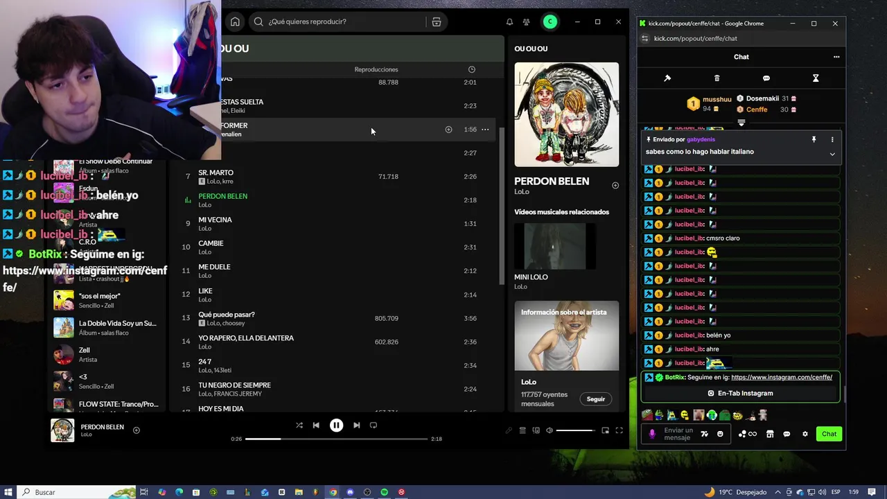887x499 pixels.
Task: Select the ME DUELE track
Action: (337, 271)
